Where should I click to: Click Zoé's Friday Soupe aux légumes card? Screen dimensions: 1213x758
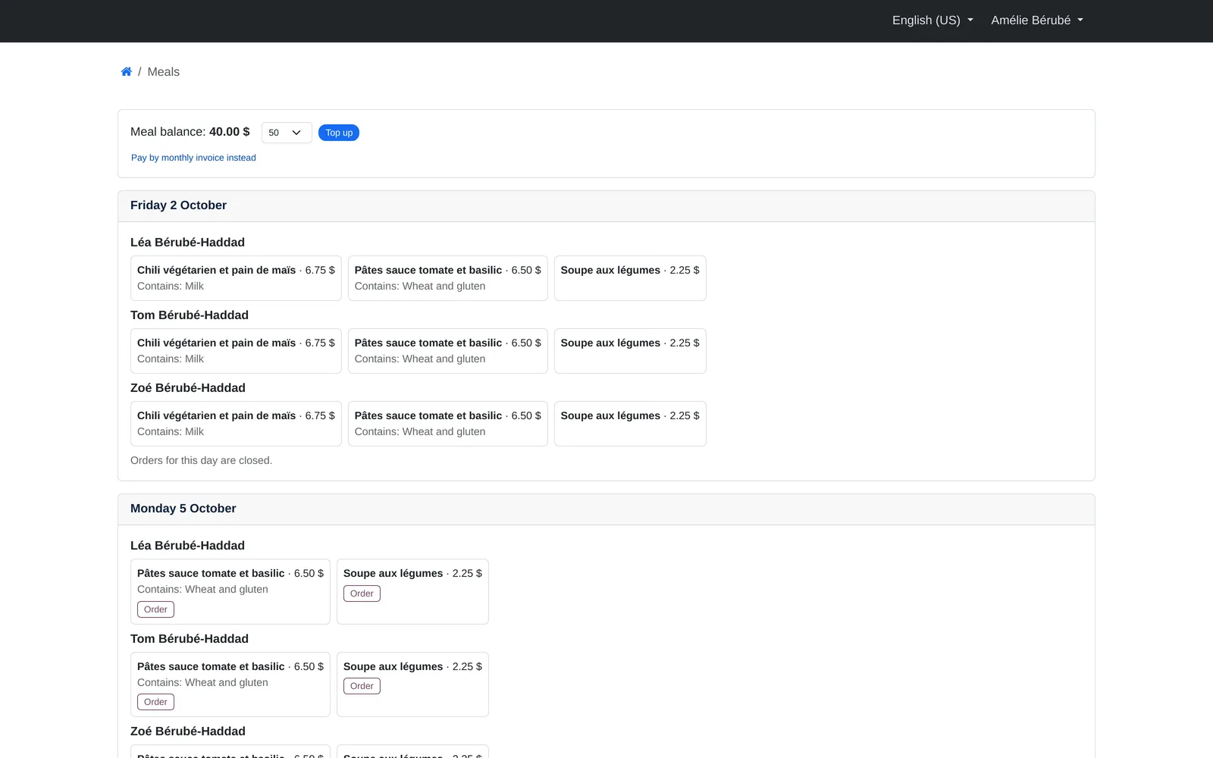tap(630, 424)
